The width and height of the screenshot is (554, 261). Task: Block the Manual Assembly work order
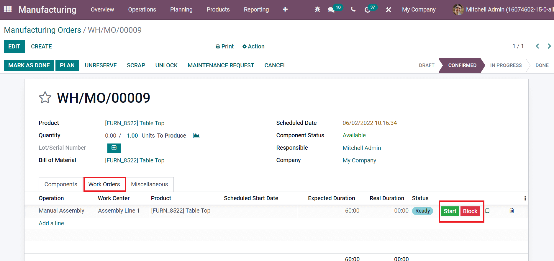[x=470, y=211]
